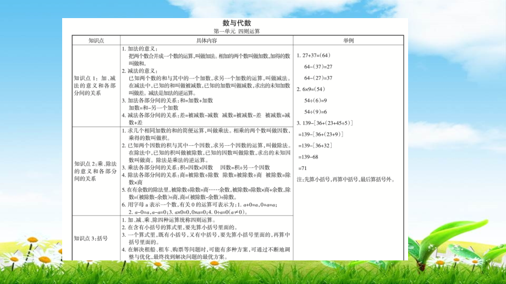Image resolution: width=506 pixels, height=284 pixels.
Task: Click the line "2. 在含有小括号的算式里"
Action: pyautogui.click(x=180, y=228)
